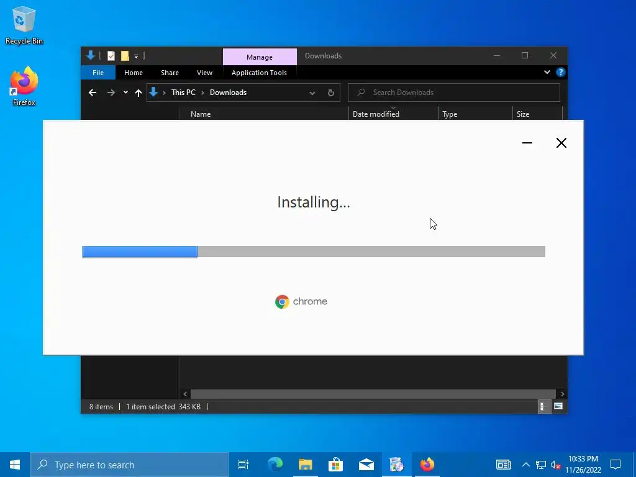The width and height of the screenshot is (636, 477).
Task: Open the network status tray icon
Action: pos(541,465)
